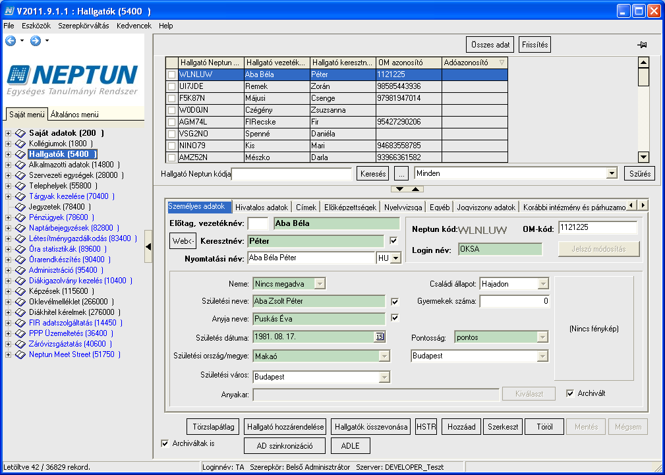Open the Születési város dropdown
The image size is (665, 475).
tap(384, 377)
